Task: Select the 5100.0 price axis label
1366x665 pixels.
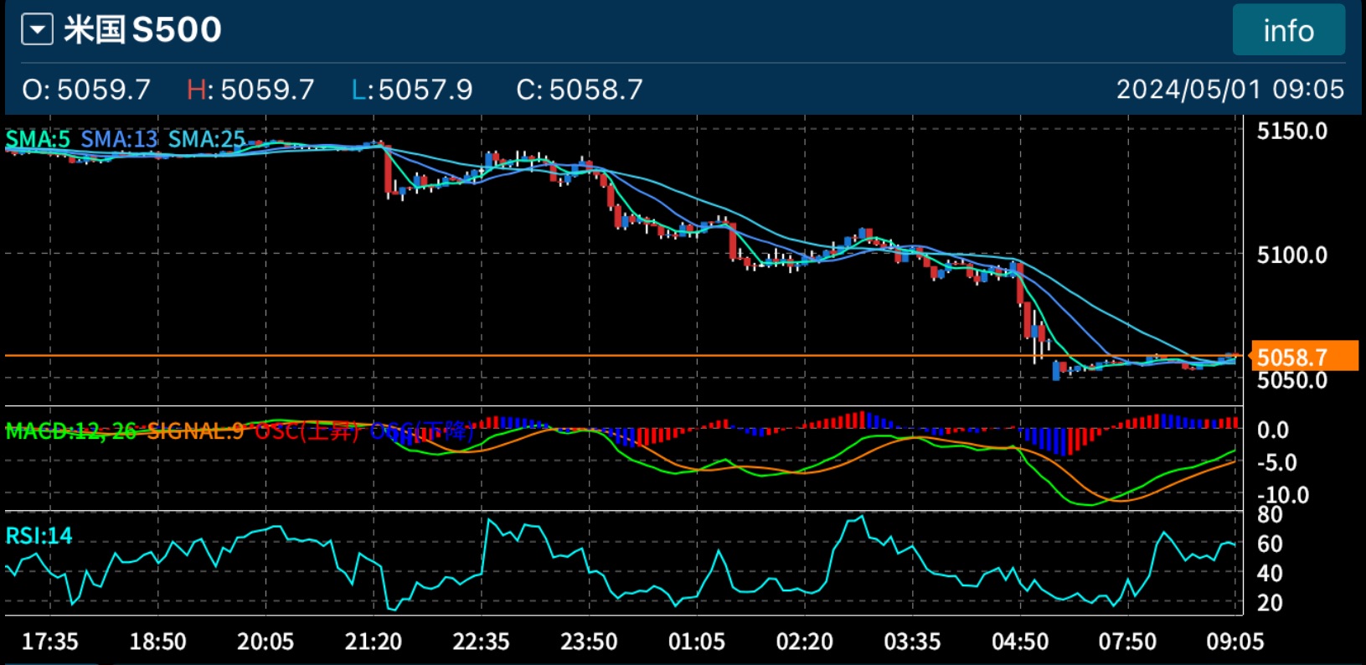Action: (1291, 255)
